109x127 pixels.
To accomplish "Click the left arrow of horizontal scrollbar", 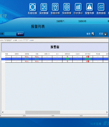I will (x=3, y=112).
